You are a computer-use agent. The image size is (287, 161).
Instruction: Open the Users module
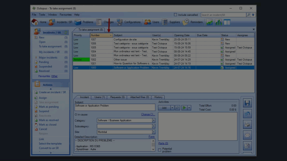click(x=152, y=22)
